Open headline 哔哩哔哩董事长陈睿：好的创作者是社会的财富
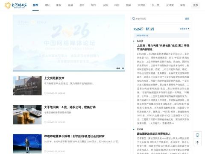This screenshot has width=205, height=154. [74, 136]
